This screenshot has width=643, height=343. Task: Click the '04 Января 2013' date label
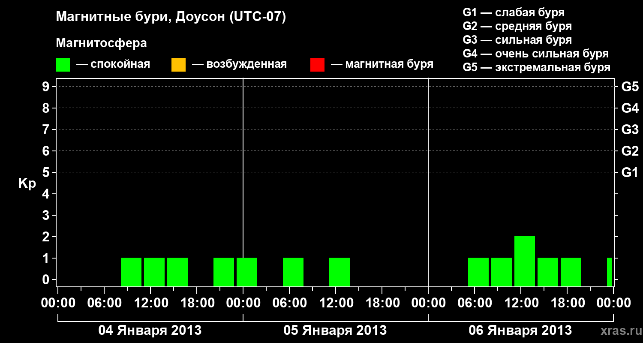[x=150, y=331]
